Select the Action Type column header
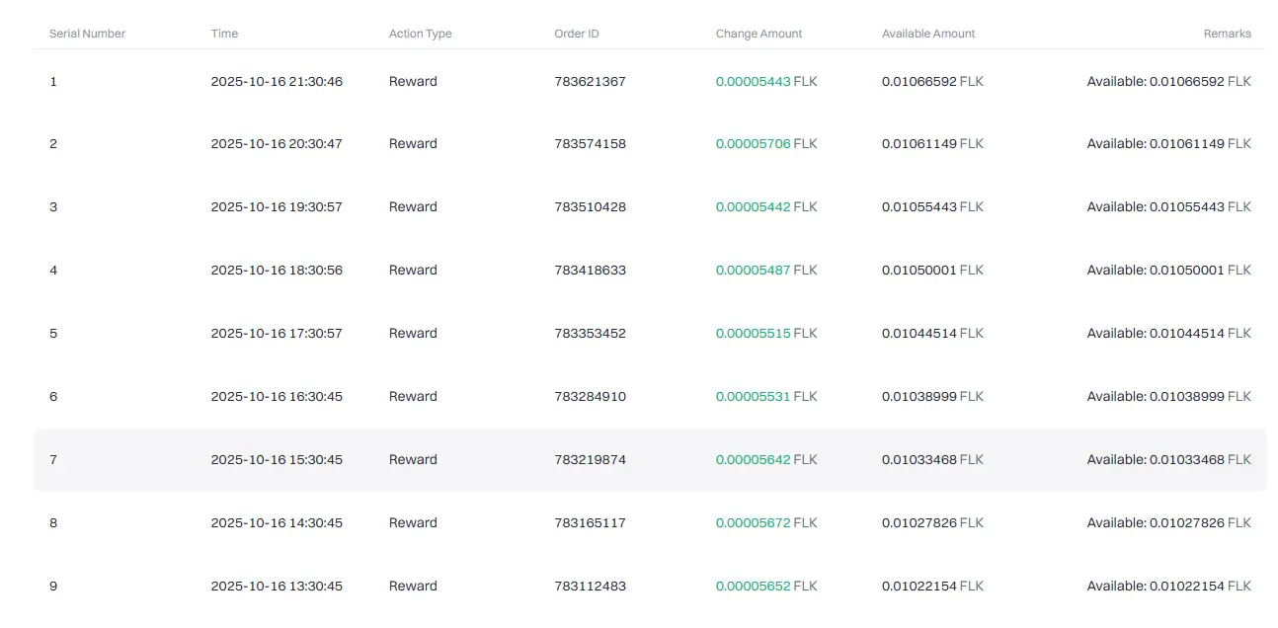Screen dimensions: 1278x628 pos(420,34)
